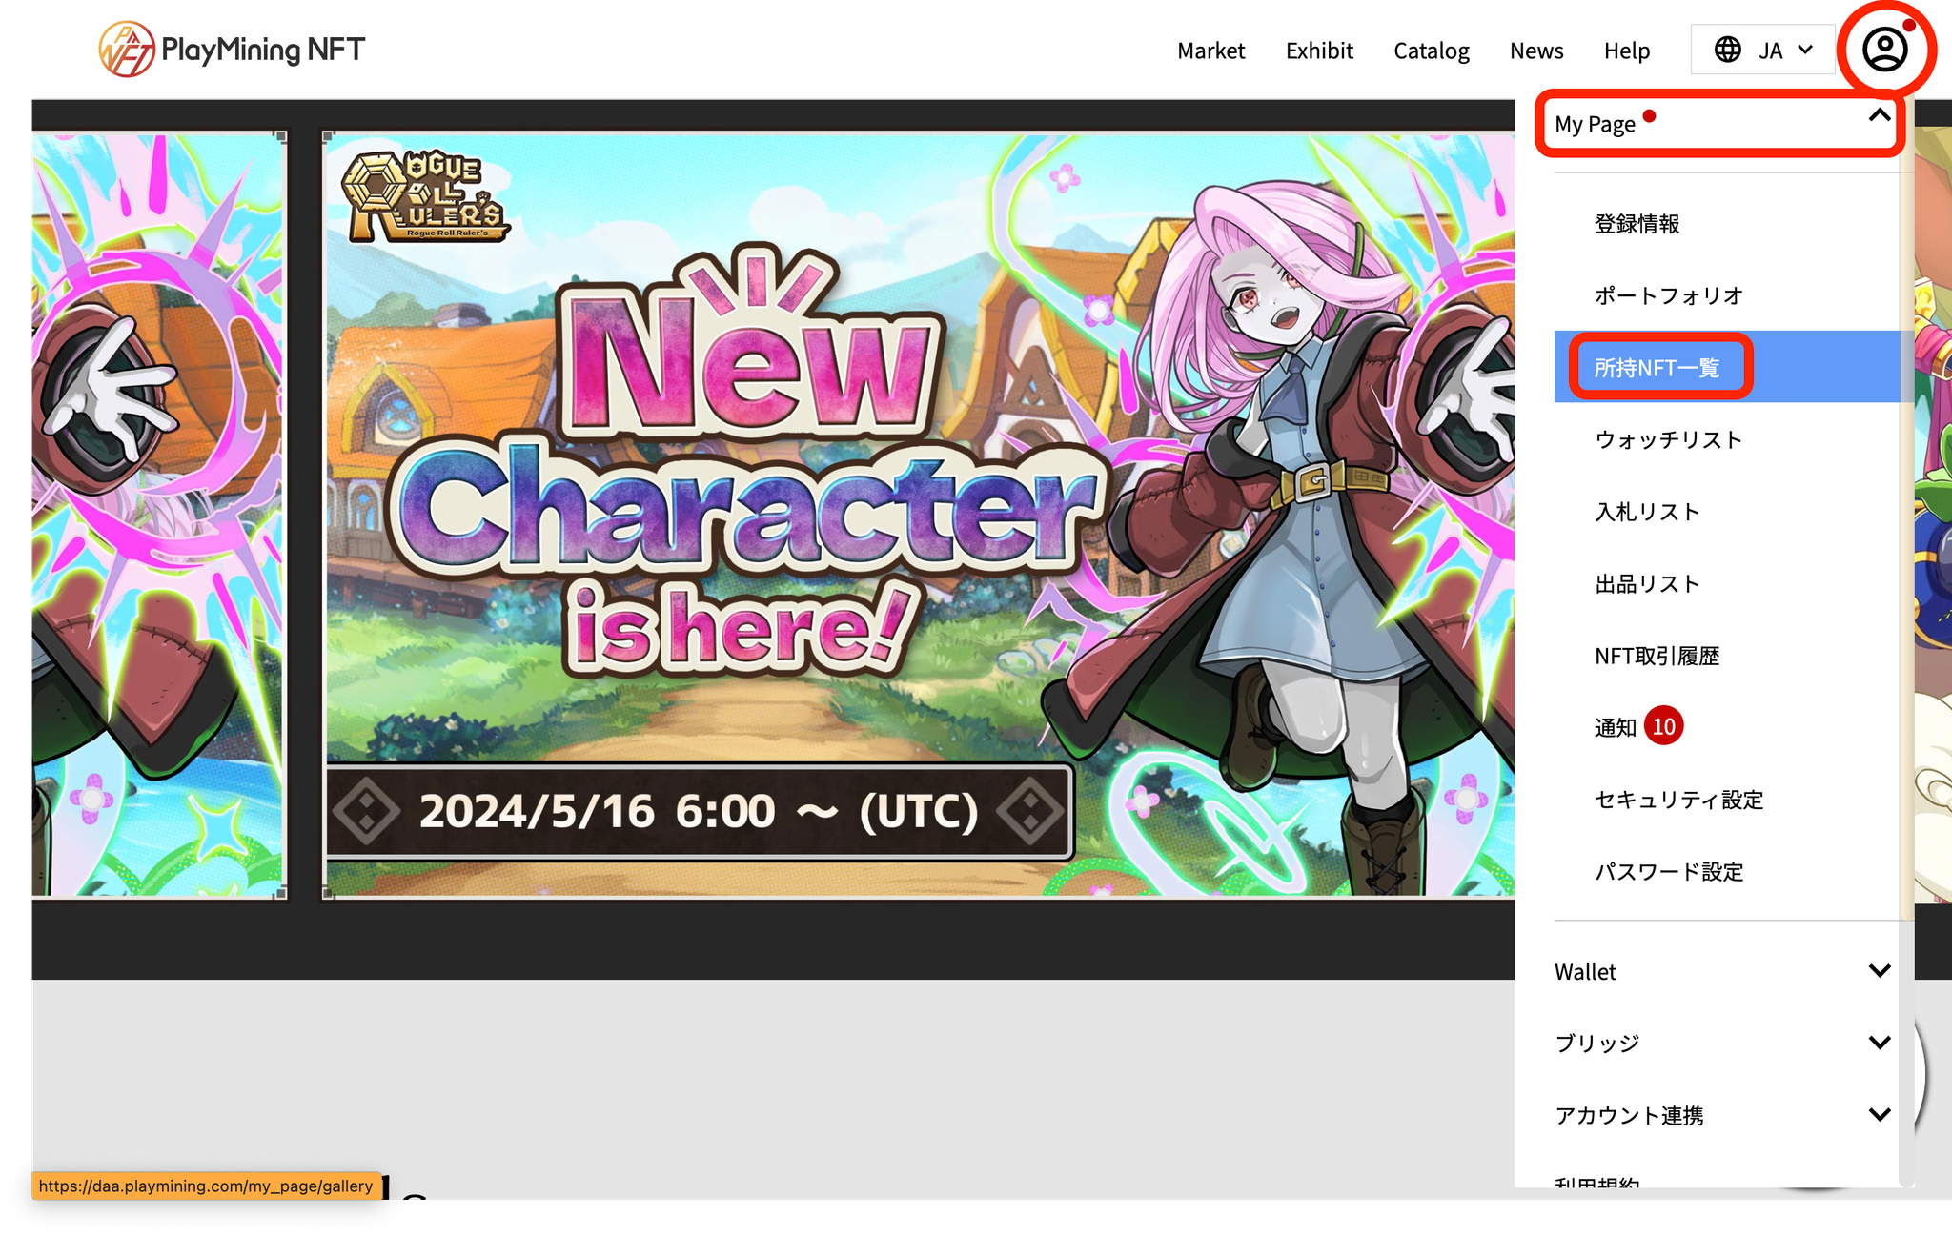Viewport: 1952px width, 1237px height.
Task: Open the Catalog page
Action: [1431, 51]
